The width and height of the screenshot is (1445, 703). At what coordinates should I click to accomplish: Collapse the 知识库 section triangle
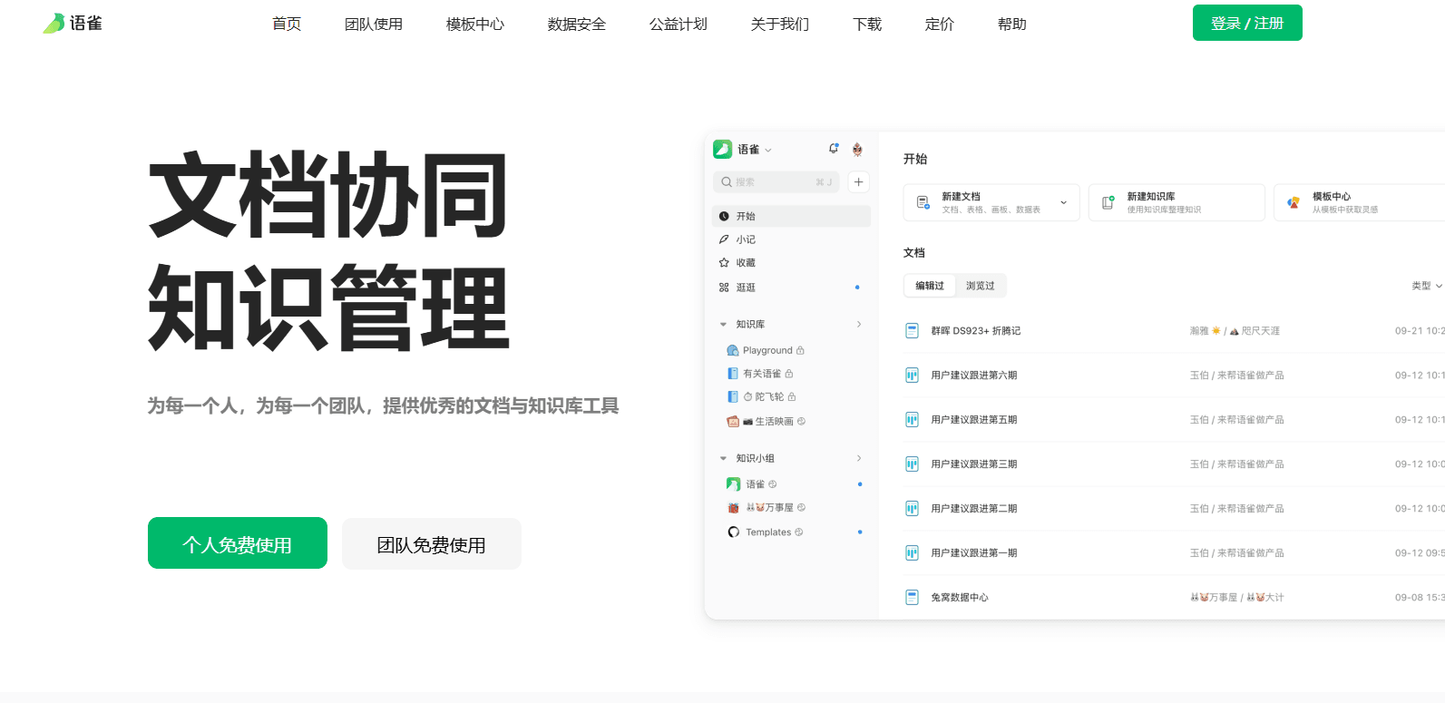click(x=723, y=324)
